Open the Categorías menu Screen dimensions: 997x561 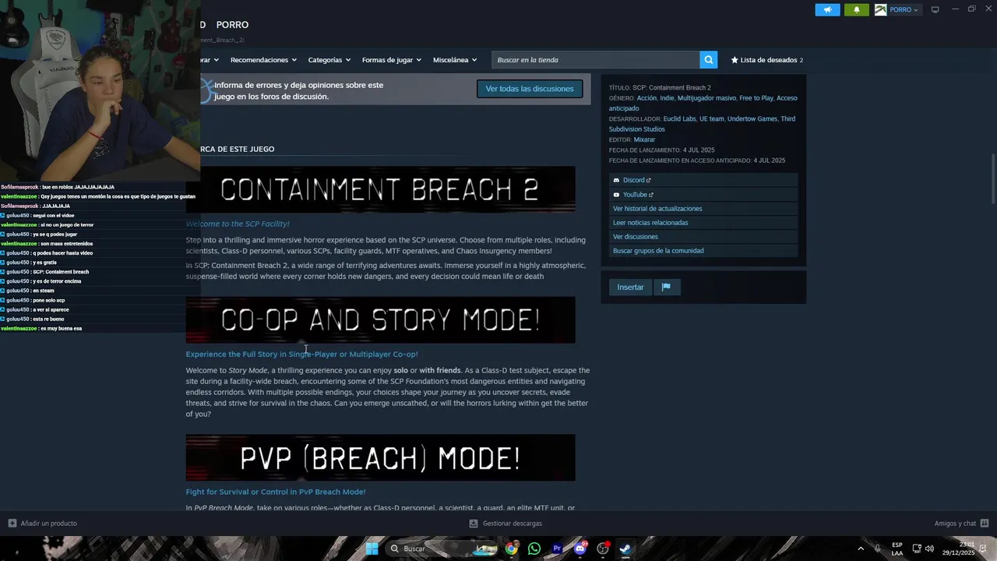point(329,60)
